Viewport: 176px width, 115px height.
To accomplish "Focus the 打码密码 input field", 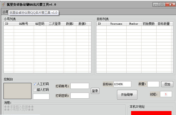I will pos(80,96).
